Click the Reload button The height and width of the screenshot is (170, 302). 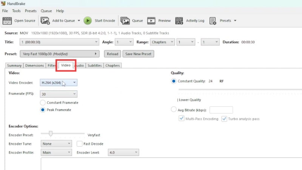(x=112, y=54)
